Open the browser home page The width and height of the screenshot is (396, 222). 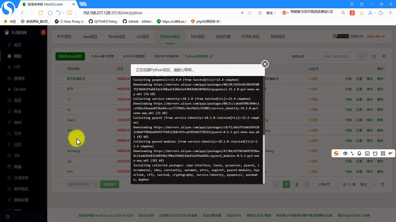50,13
